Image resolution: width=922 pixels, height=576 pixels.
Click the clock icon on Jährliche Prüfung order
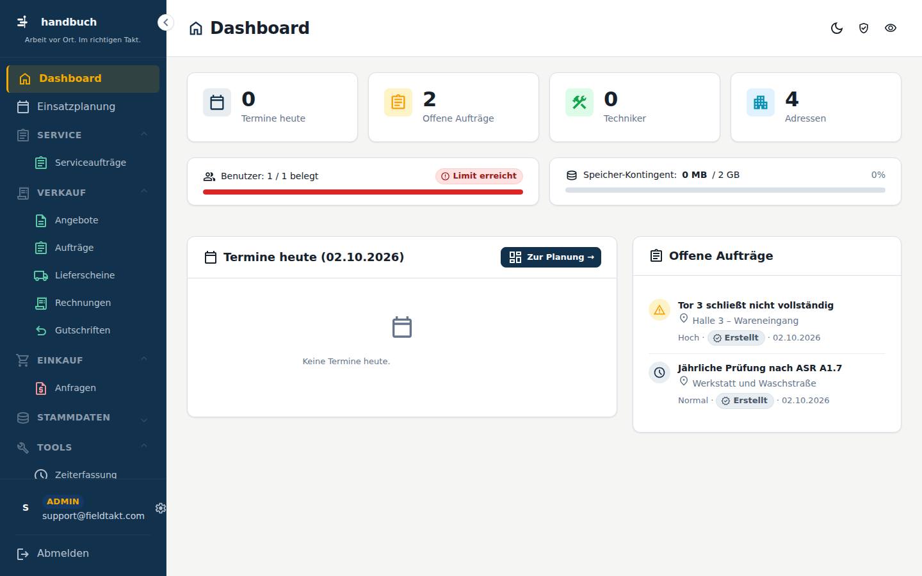click(x=659, y=372)
